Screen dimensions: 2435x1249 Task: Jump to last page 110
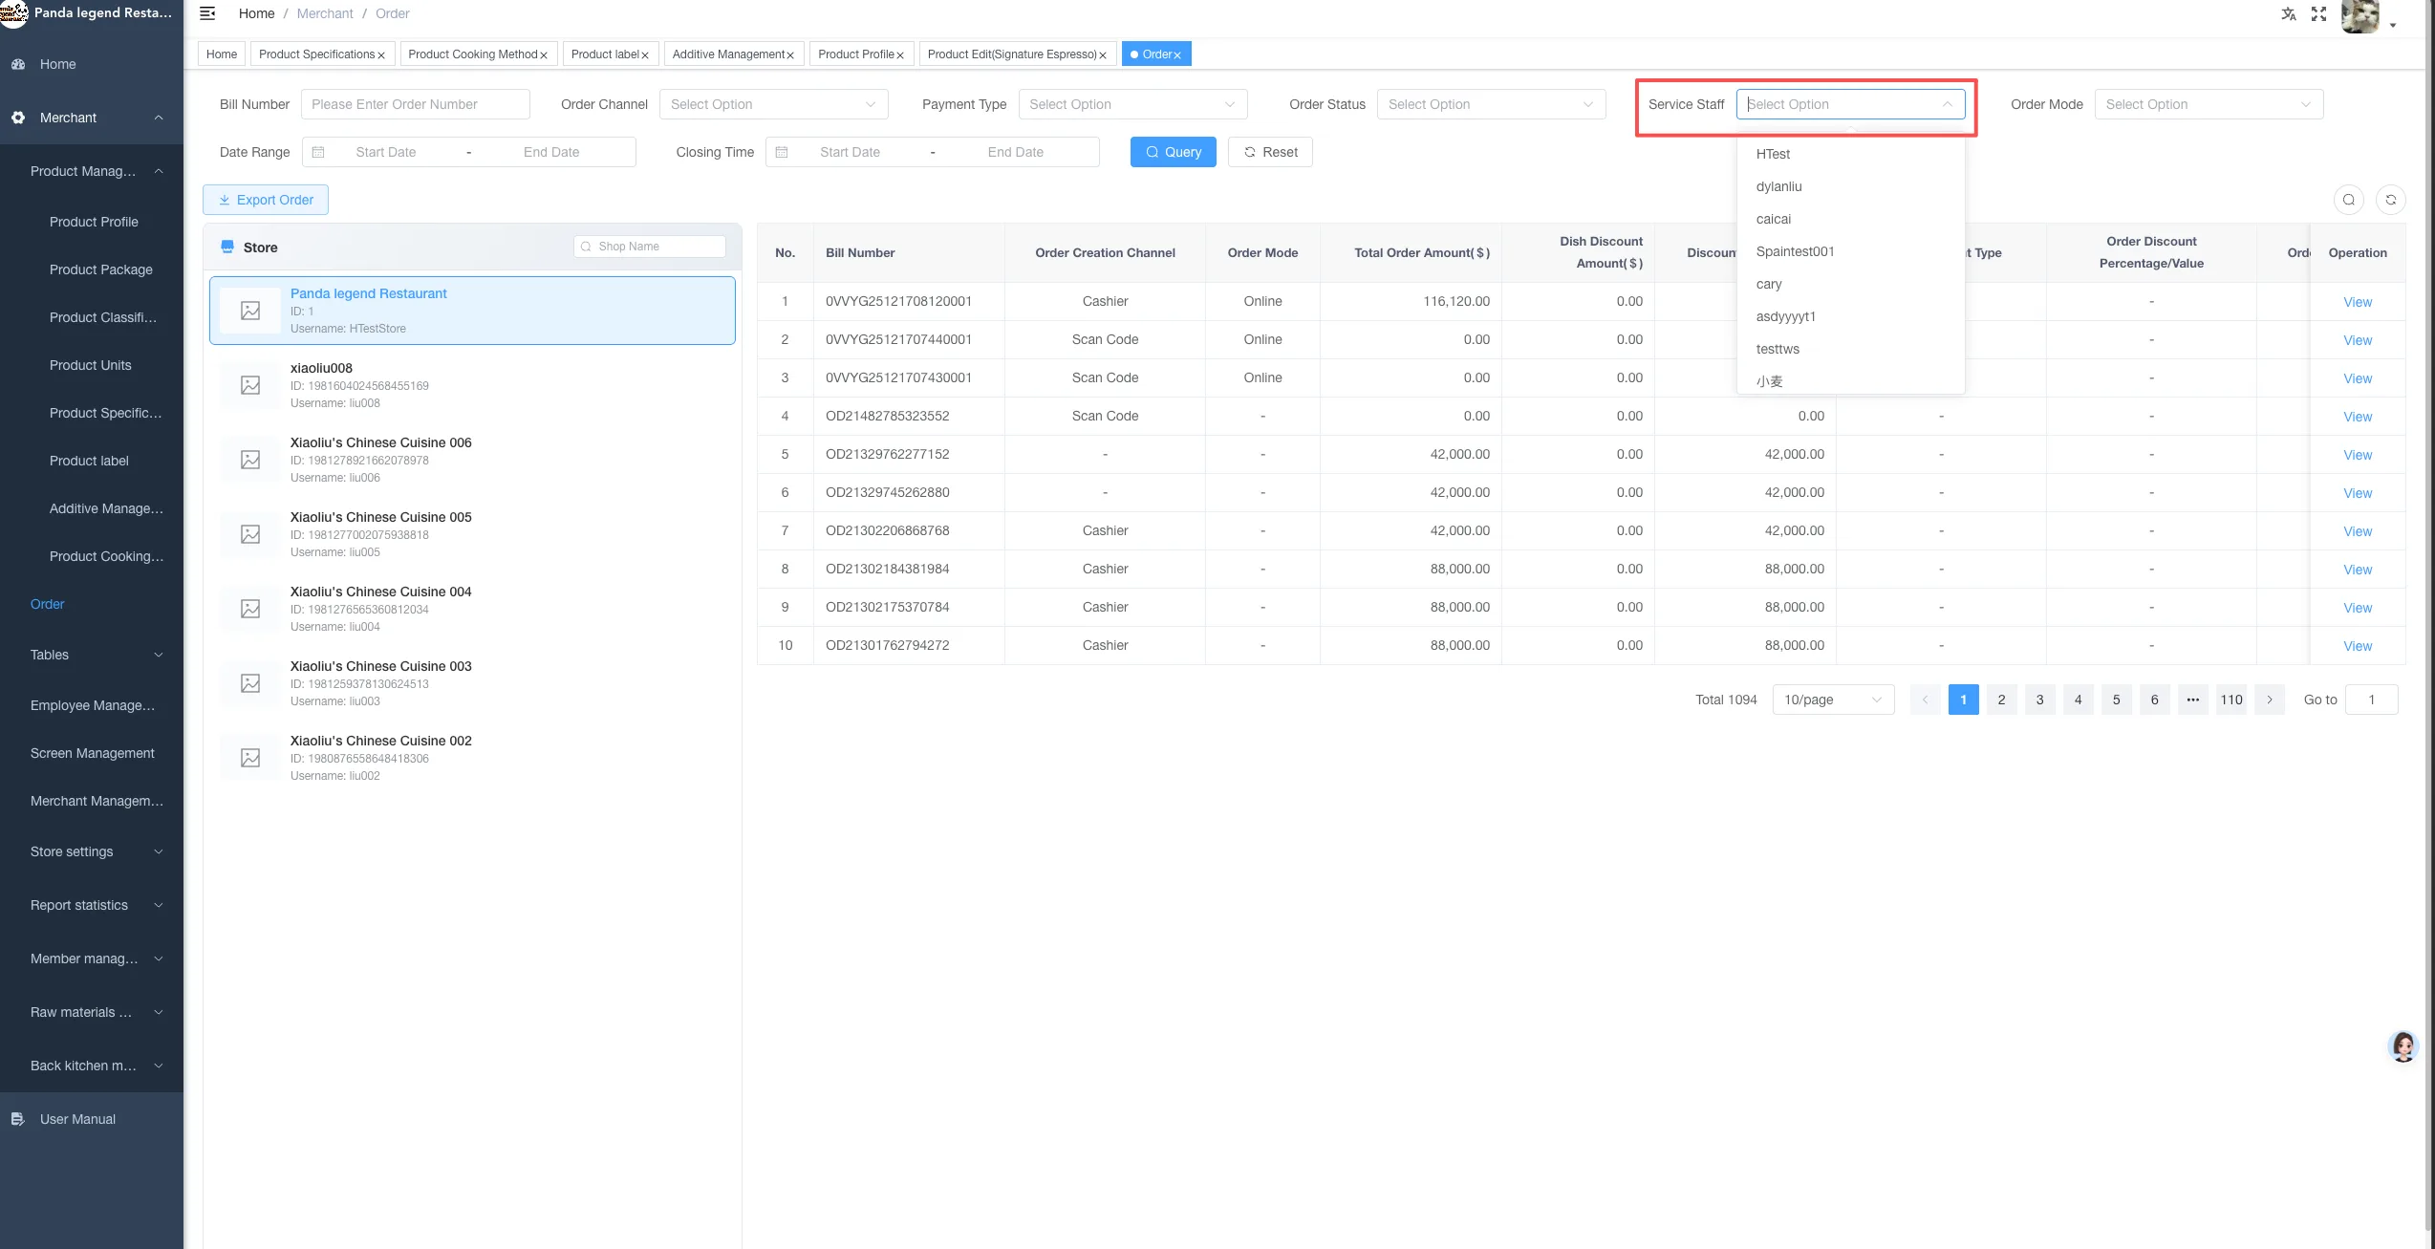pos(2230,700)
